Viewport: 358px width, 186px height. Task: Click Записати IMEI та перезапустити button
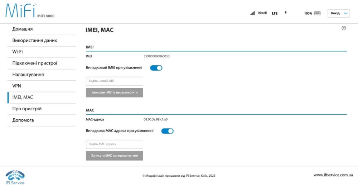[x=115, y=92]
